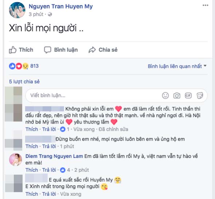Reply to Diem Trang Nguyen Lam's comment
Screen dimensions: 215x199
pyautogui.click(x=49, y=170)
